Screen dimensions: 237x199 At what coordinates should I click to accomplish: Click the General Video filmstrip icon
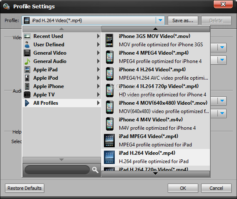pos(27,53)
